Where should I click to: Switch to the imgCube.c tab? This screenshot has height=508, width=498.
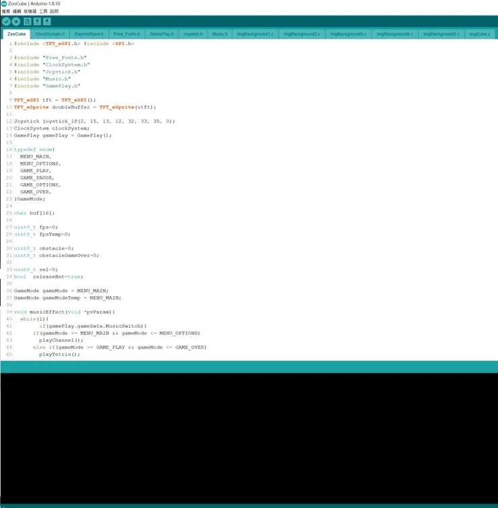[x=480, y=34]
